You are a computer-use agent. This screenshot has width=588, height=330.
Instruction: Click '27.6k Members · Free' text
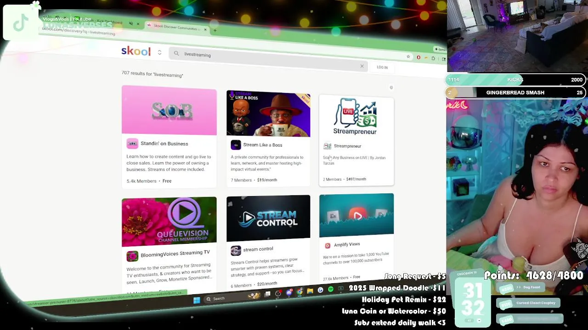tap(341, 278)
